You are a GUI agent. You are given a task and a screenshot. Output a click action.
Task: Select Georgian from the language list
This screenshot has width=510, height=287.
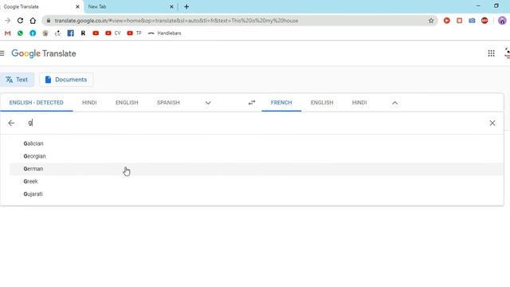(x=257, y=156)
